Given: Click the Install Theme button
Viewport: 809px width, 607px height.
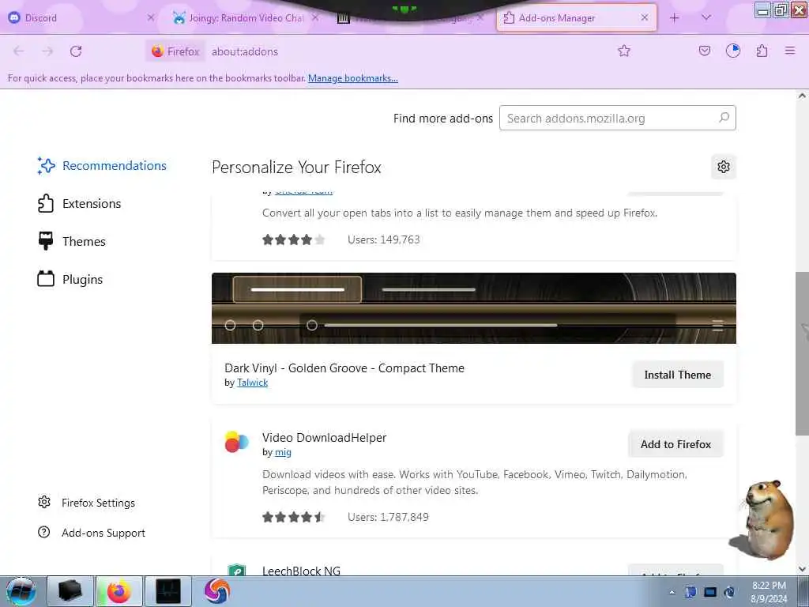Looking at the screenshot, I should (677, 375).
